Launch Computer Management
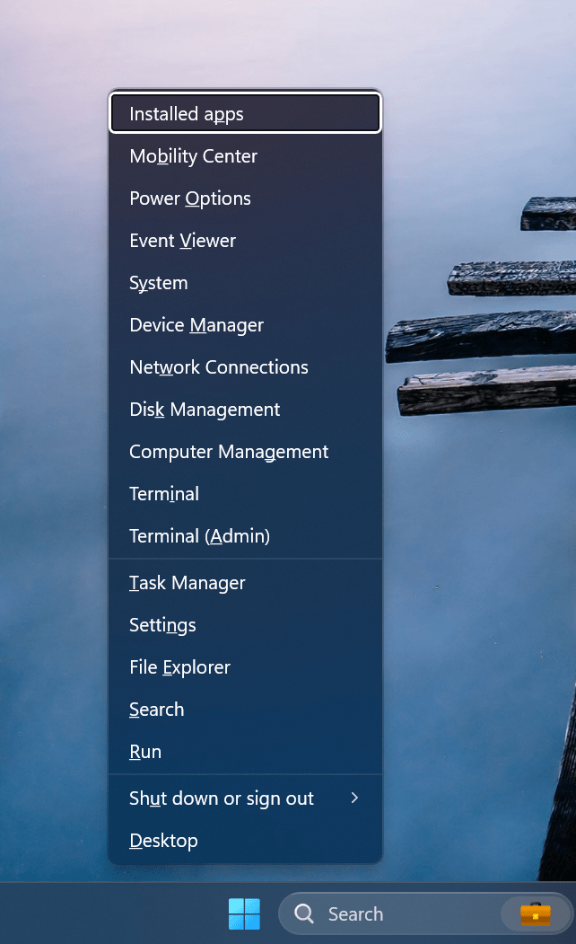 (229, 452)
